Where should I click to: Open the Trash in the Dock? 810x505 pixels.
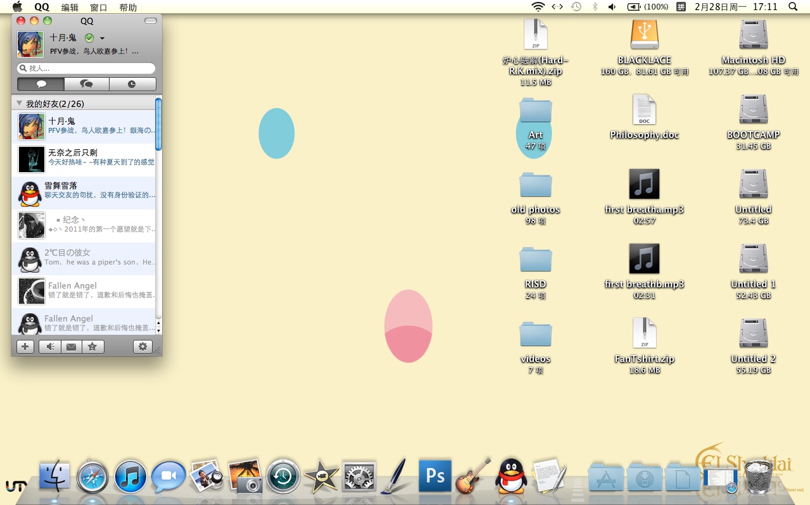click(758, 476)
